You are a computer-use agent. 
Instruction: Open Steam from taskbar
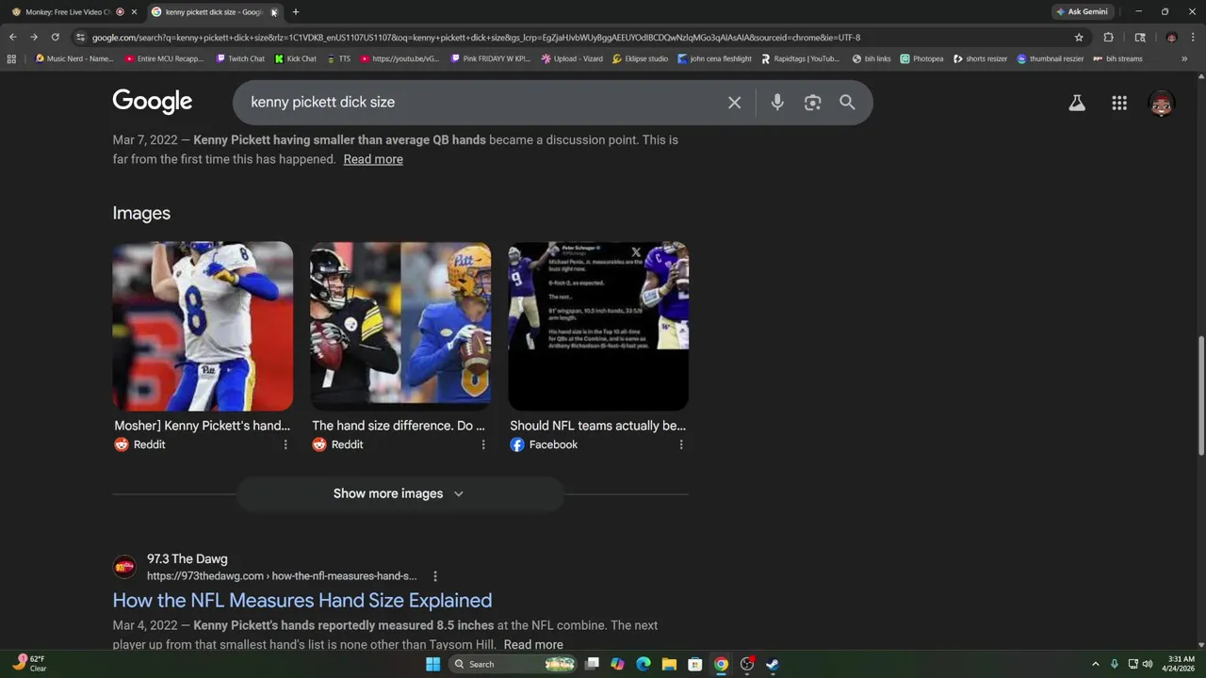(x=772, y=664)
